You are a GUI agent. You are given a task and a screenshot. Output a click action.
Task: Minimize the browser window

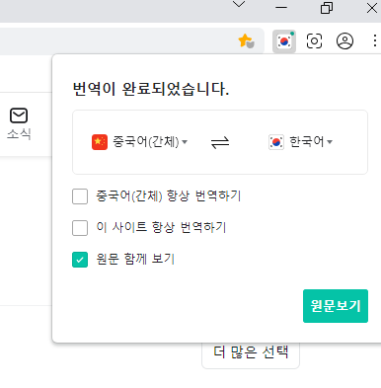(281, 7)
